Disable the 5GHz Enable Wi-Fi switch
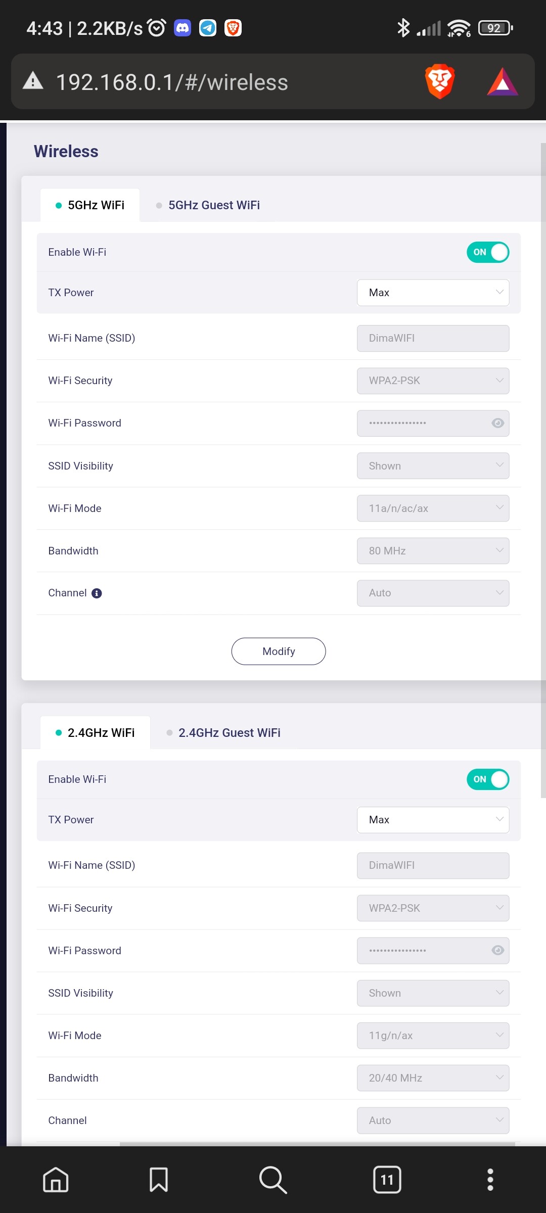Screen dimensions: 546x1213 tap(487, 252)
